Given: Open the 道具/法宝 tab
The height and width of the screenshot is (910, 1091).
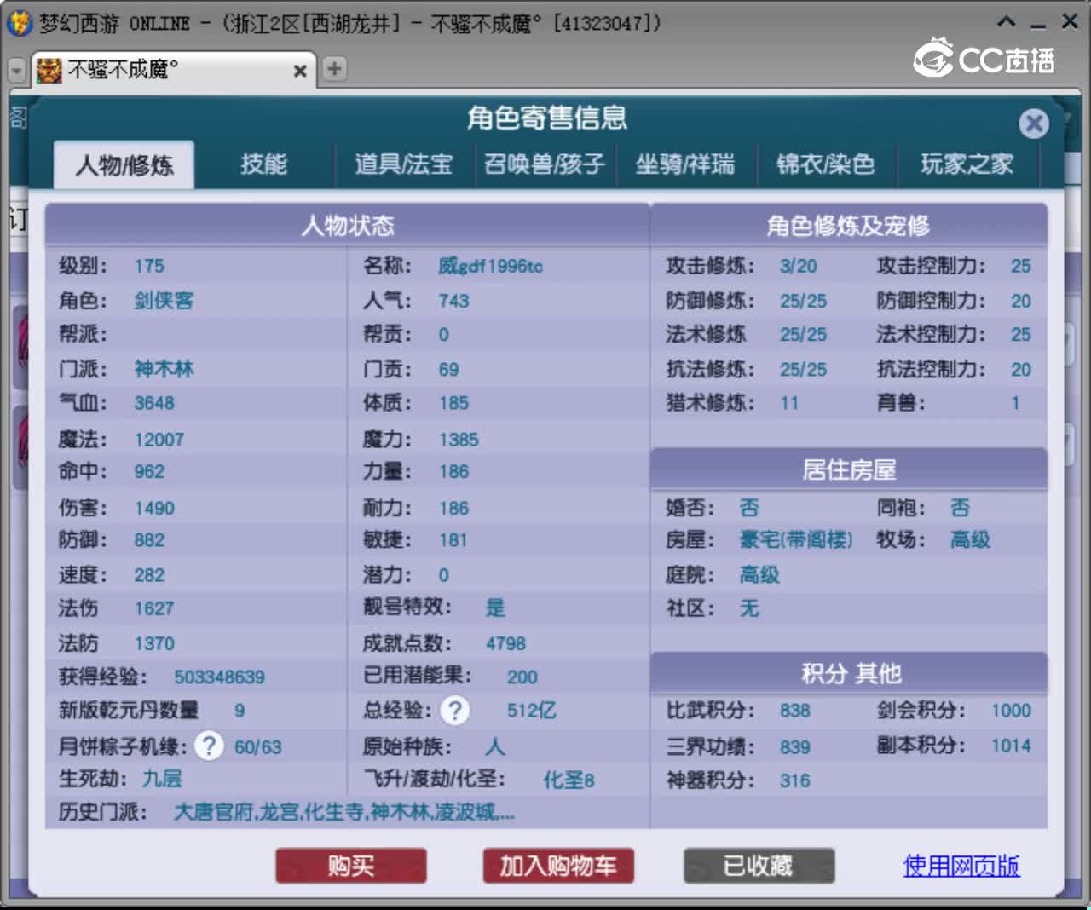Looking at the screenshot, I should point(403,164).
